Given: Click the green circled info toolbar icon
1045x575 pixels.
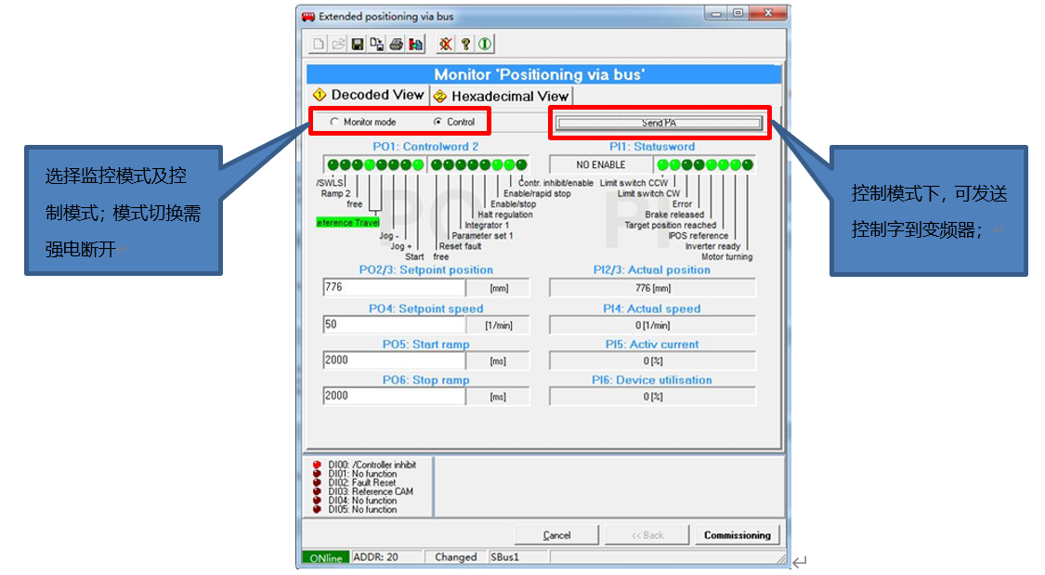Looking at the screenshot, I should pos(485,44).
